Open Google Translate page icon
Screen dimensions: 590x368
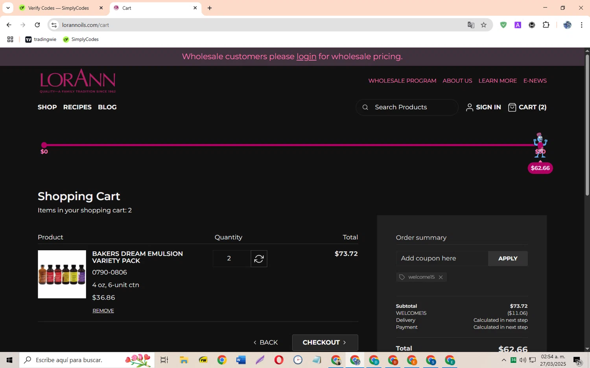(x=471, y=25)
